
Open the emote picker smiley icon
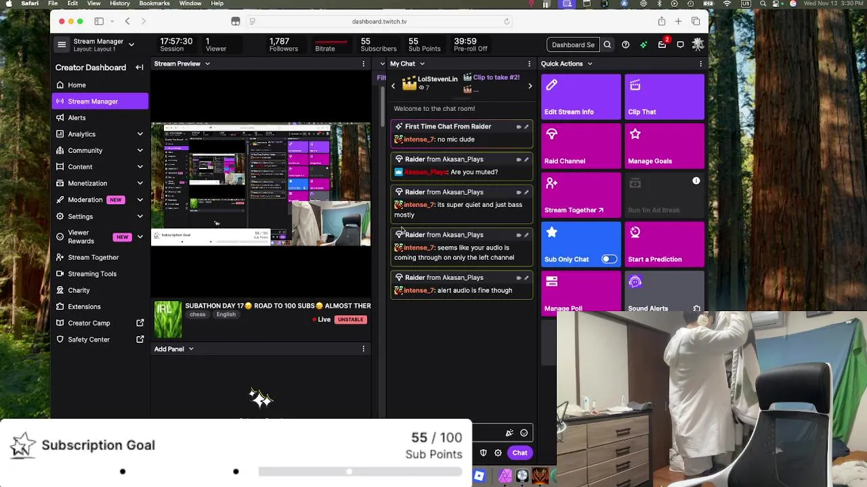[x=524, y=433]
